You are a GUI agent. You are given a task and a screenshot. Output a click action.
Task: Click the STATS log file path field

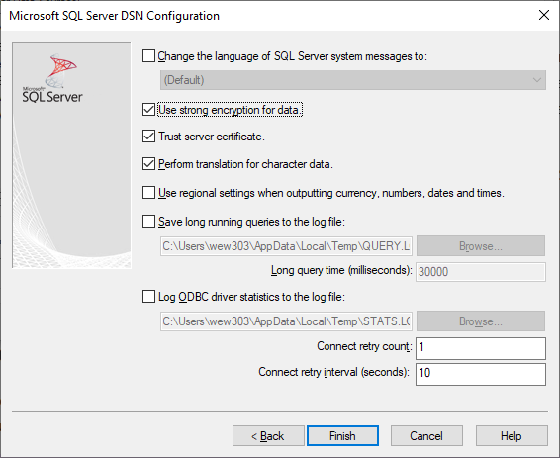[x=286, y=321]
